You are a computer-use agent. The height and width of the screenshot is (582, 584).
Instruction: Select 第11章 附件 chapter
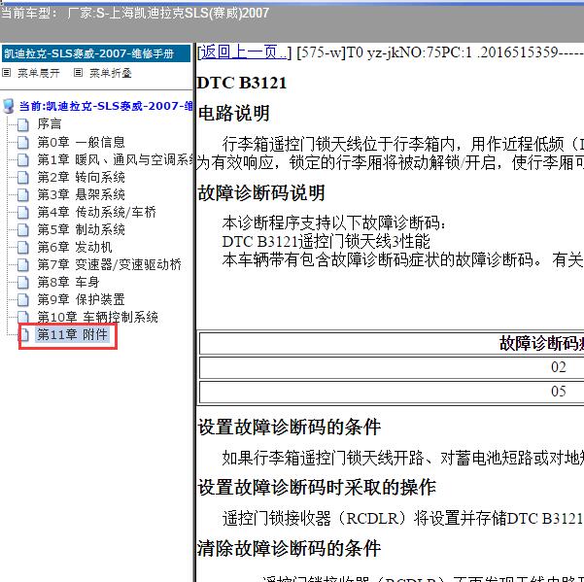click(72, 334)
